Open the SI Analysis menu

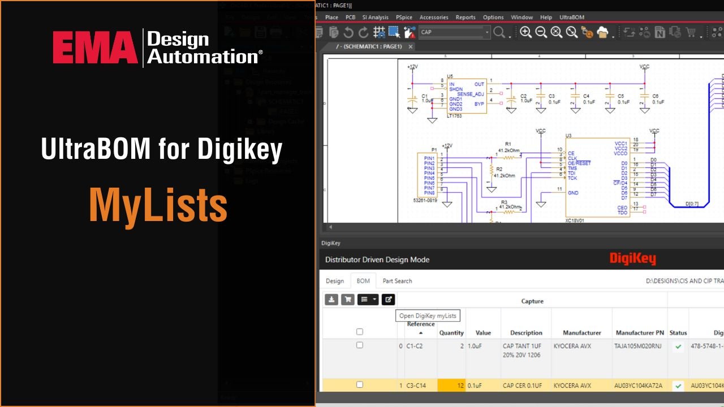pos(375,18)
